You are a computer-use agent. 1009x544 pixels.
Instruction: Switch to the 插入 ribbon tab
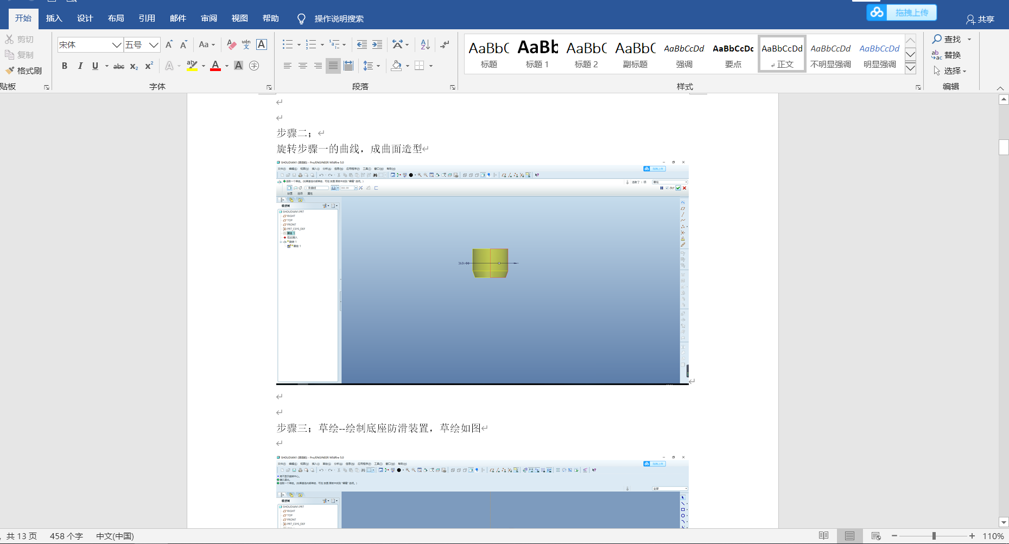[x=54, y=18]
